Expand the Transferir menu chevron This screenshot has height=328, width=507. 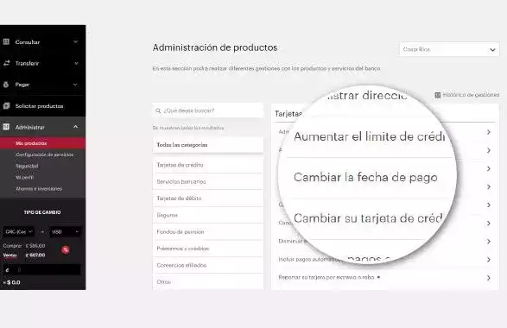[x=76, y=63]
